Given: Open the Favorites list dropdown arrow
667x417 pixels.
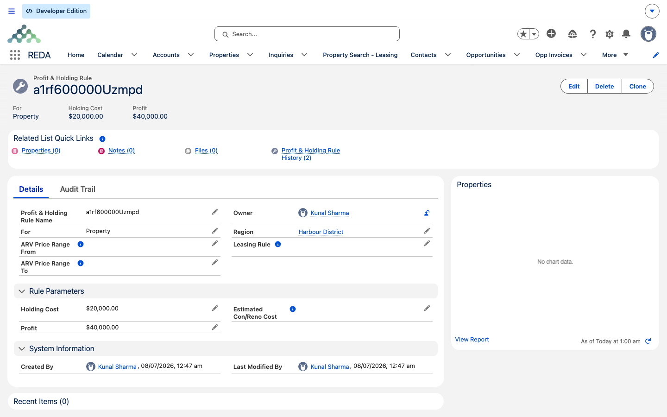Looking at the screenshot, I should 534,34.
